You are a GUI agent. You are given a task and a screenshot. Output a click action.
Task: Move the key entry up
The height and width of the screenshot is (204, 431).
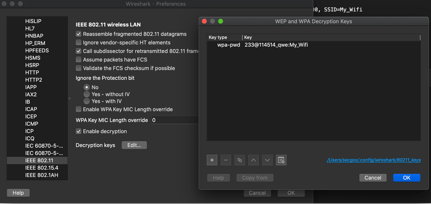(x=253, y=160)
